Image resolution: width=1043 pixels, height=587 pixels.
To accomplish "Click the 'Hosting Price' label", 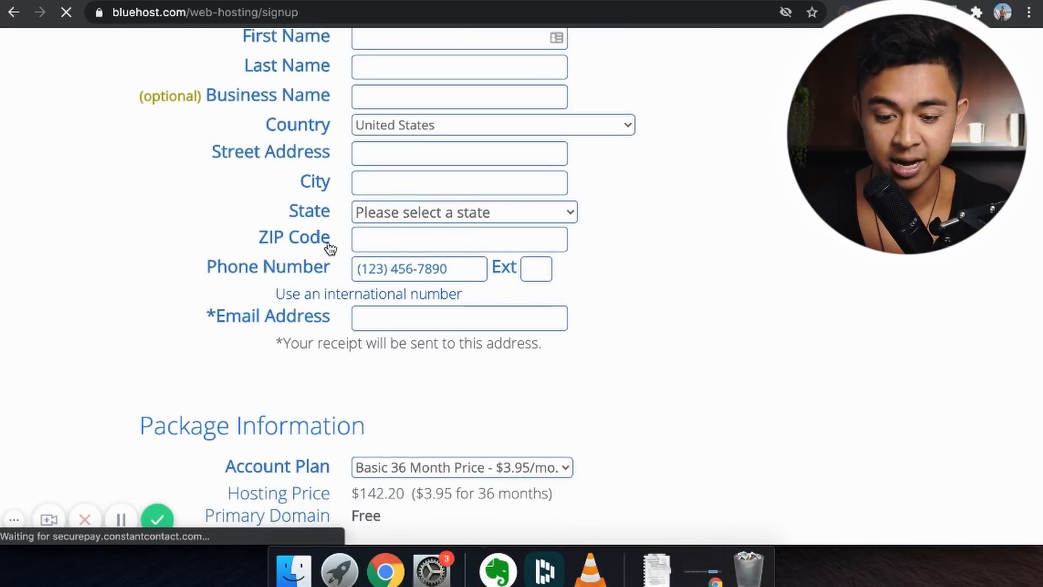I will [278, 494].
